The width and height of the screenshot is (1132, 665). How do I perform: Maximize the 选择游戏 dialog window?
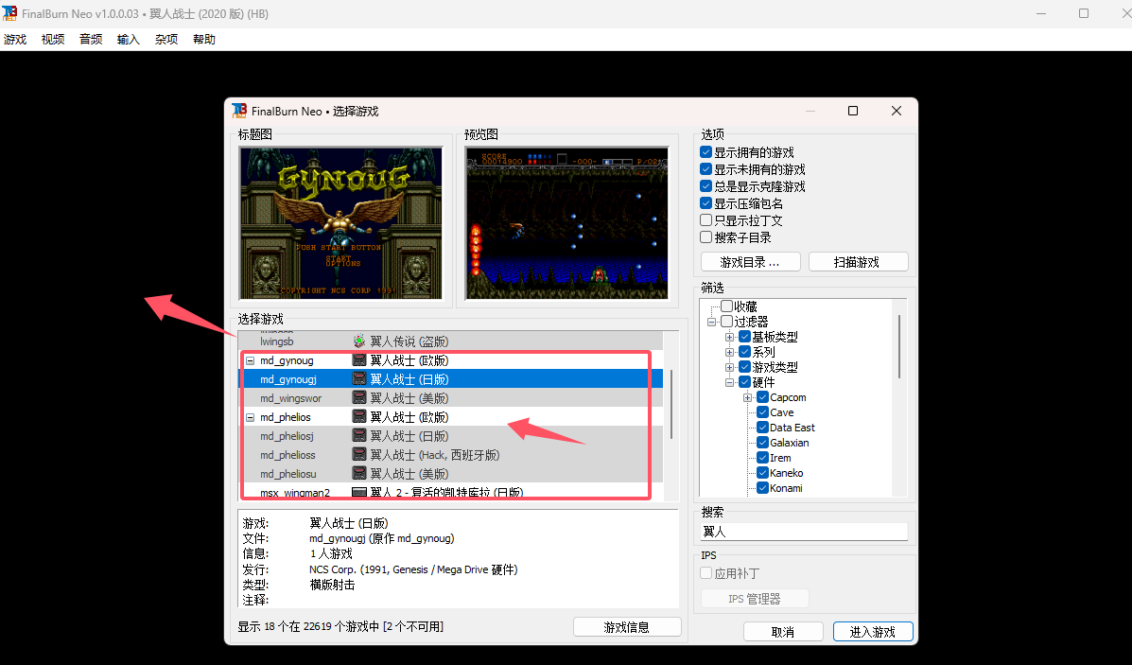pos(853,111)
